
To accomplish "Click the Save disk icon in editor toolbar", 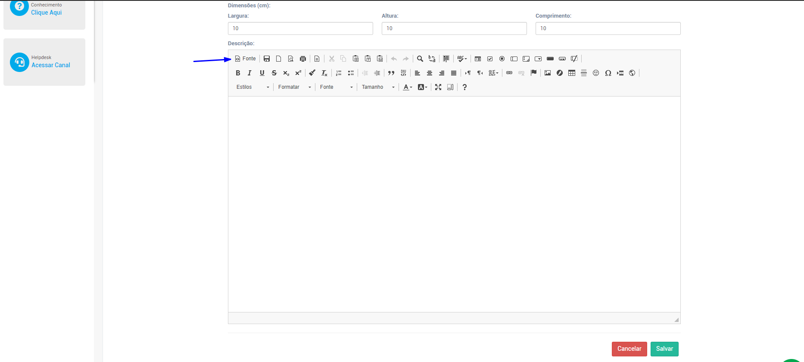I will pyautogui.click(x=267, y=59).
